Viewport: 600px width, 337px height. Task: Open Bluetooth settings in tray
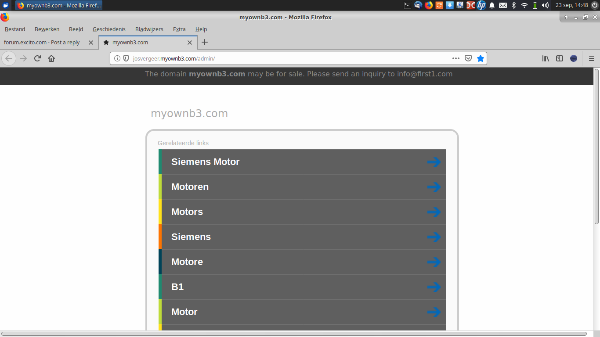click(x=513, y=5)
